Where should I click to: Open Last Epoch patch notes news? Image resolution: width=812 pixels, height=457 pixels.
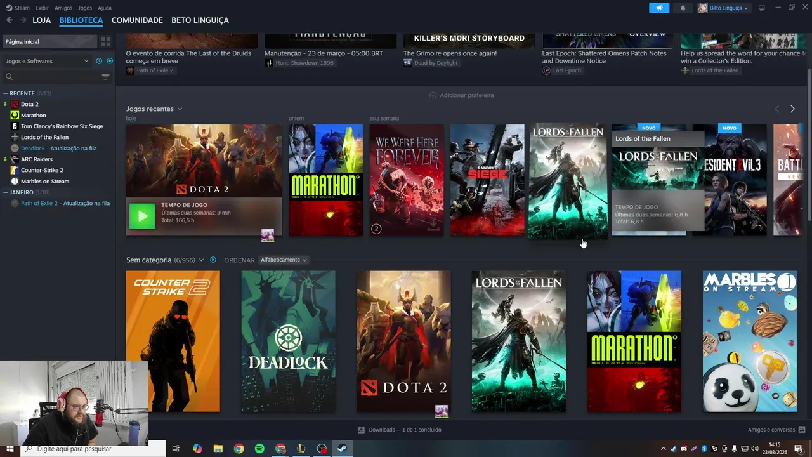coord(608,54)
